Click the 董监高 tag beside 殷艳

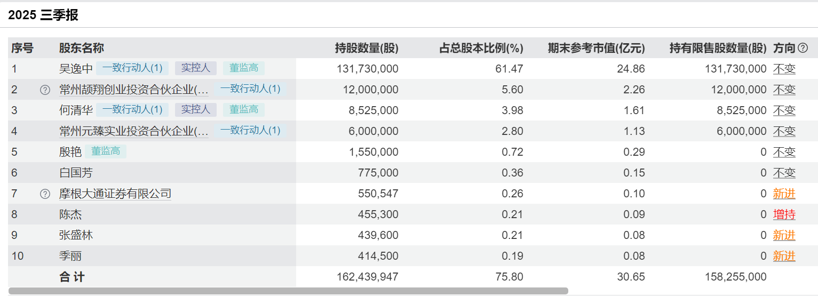(106, 151)
